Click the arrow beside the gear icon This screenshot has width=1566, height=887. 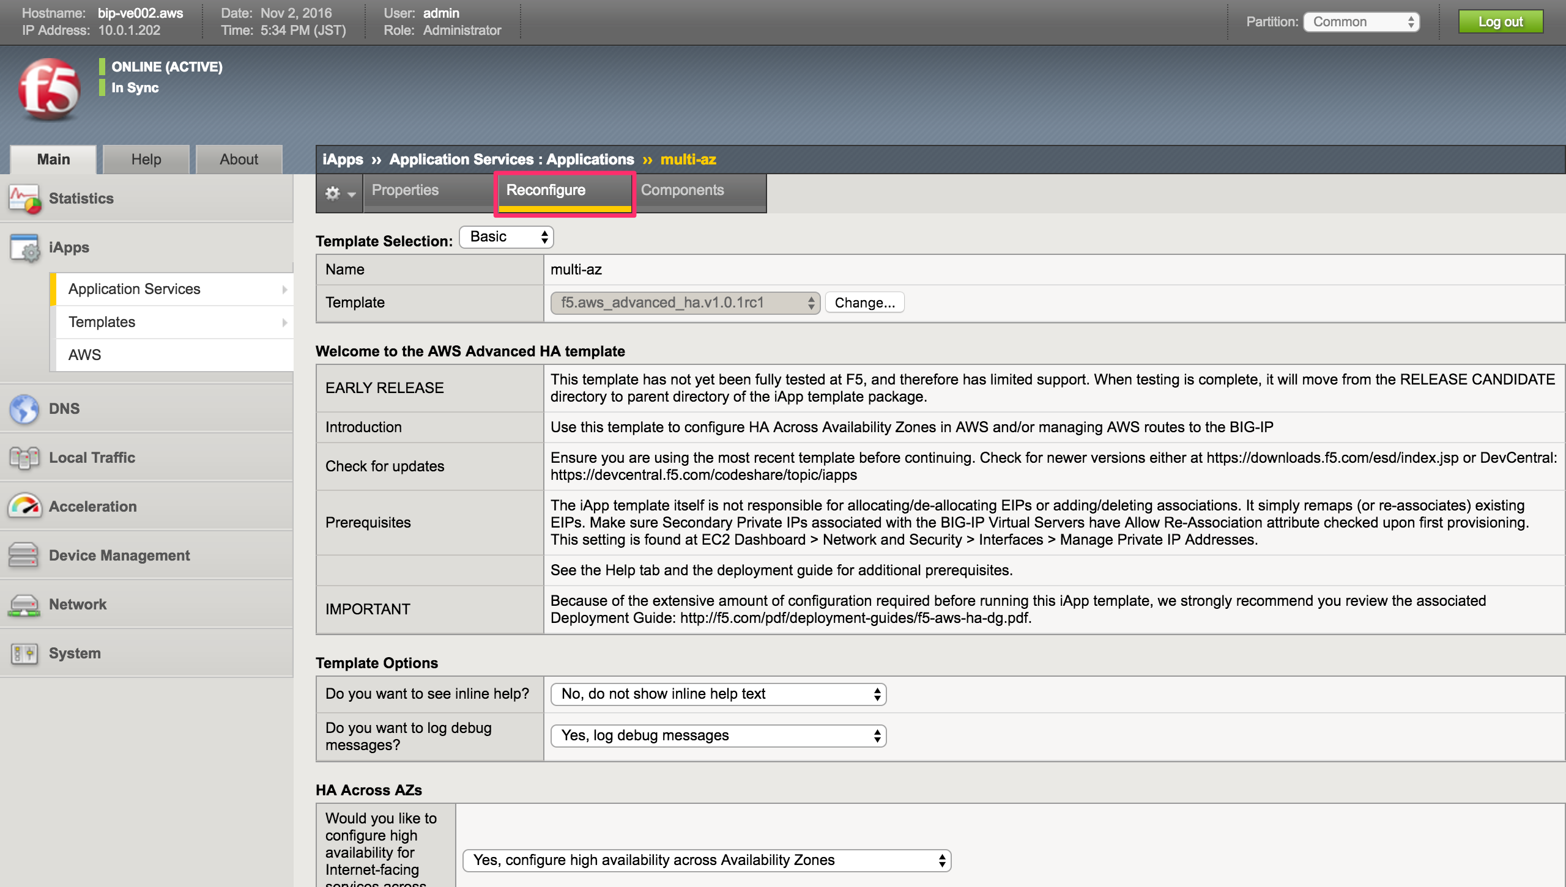352,194
